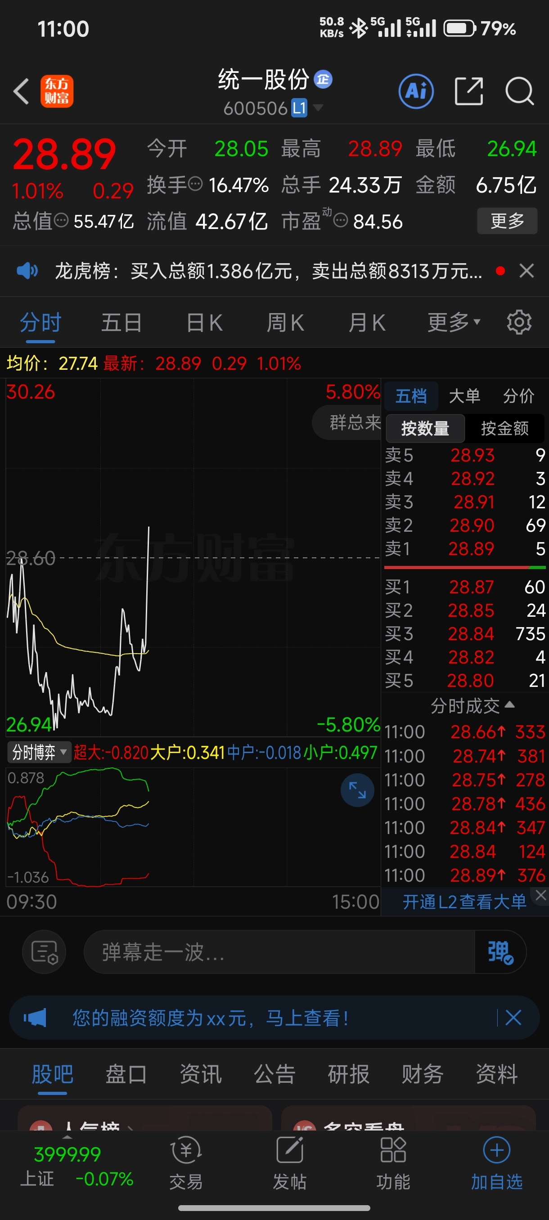This screenshot has width=549, height=1220.
Task: Switch to 资料 section tab
Action: [x=496, y=1074]
